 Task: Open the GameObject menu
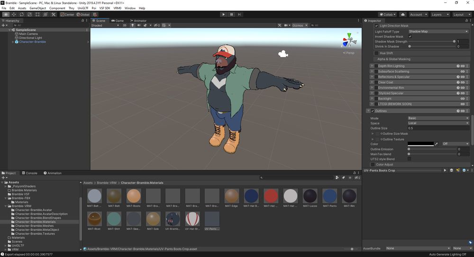click(37, 8)
